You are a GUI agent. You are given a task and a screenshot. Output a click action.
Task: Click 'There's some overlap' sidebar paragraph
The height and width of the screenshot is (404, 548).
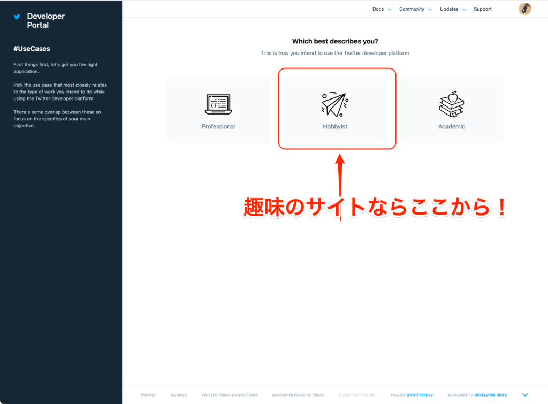click(x=57, y=119)
